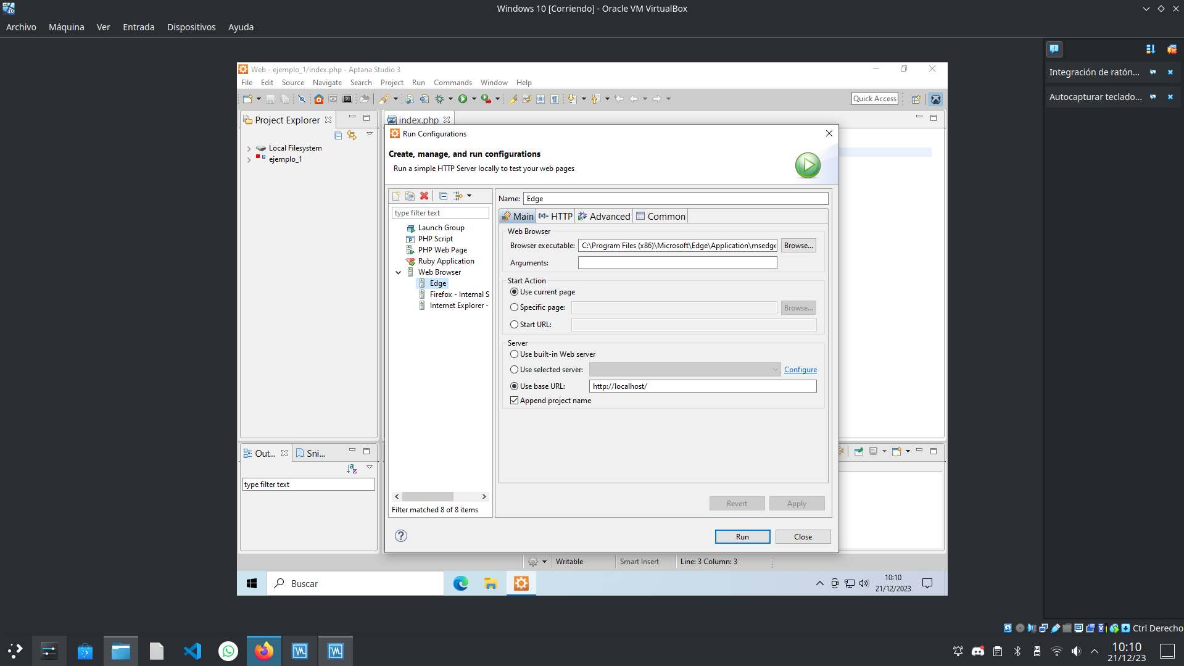Click the green Run toolbar icon

(x=463, y=99)
